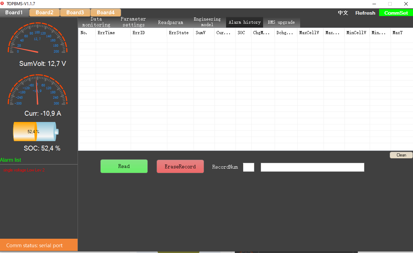Open Data monitoring tab
This screenshot has height=253, width=413.
tap(96, 22)
